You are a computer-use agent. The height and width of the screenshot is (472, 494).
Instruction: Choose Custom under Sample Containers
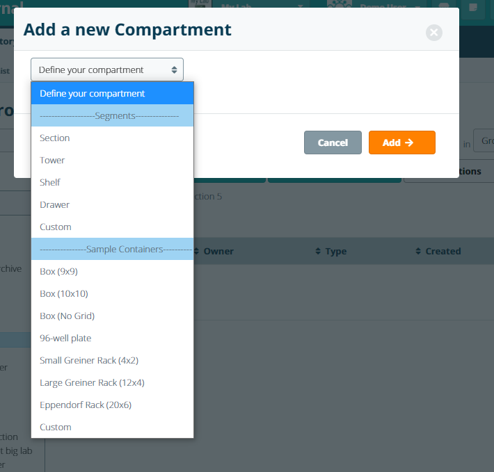[x=56, y=427]
